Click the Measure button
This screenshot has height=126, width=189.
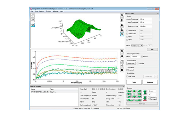(x=150, y=82)
